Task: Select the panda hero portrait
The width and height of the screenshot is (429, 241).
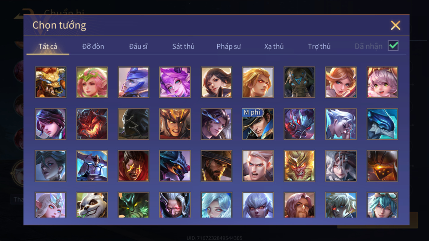Action: point(92,205)
